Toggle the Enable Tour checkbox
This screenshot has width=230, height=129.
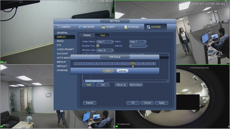tap(98, 46)
